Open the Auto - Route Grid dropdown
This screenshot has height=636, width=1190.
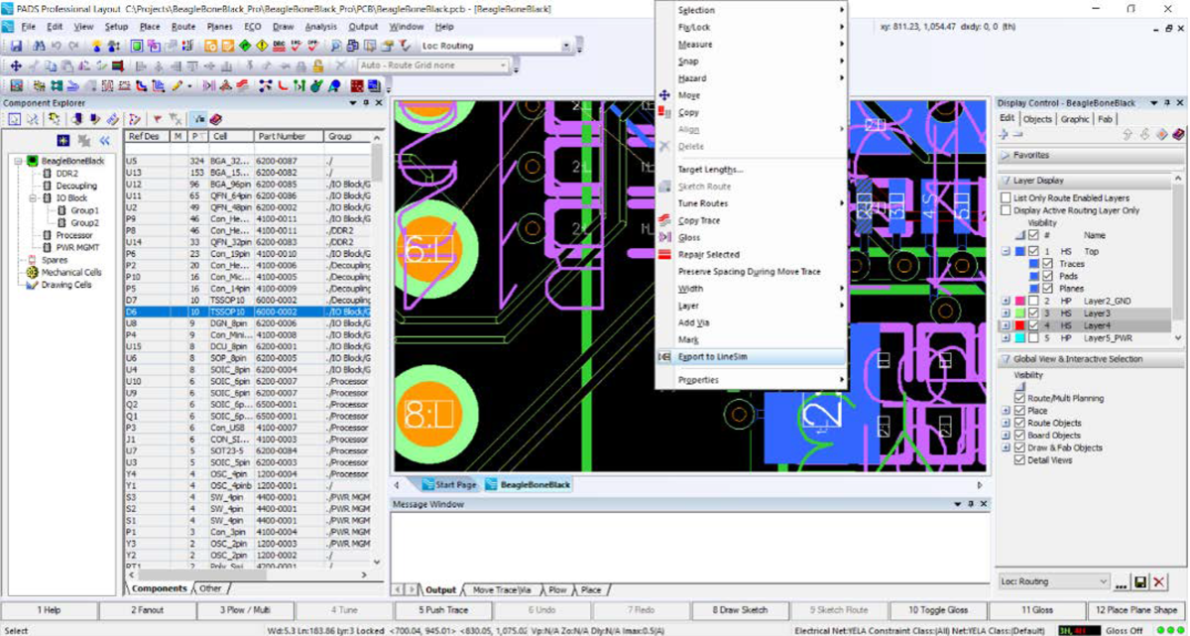pos(503,65)
